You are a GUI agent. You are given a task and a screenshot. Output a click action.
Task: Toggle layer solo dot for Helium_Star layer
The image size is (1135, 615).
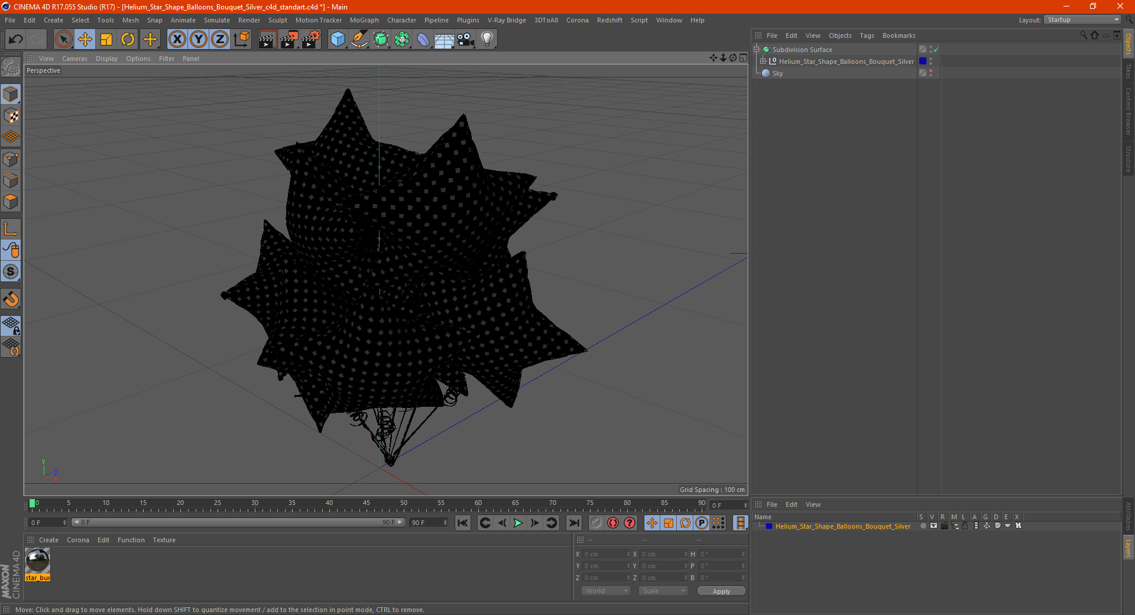pyautogui.click(x=923, y=526)
